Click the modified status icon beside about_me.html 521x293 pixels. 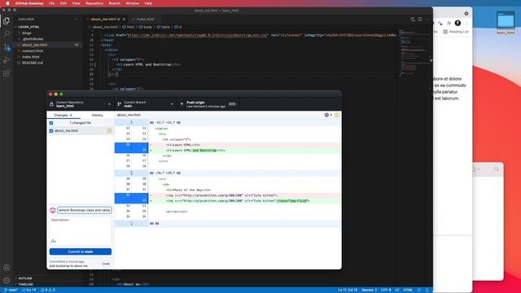109,131
